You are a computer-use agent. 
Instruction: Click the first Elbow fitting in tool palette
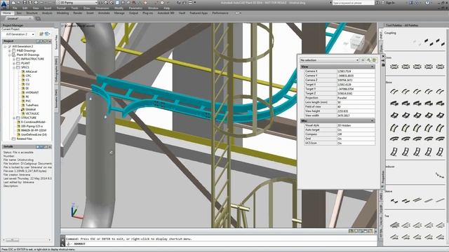pos(394,92)
